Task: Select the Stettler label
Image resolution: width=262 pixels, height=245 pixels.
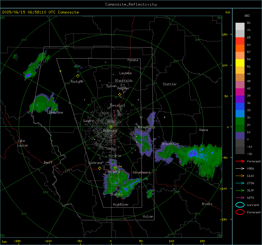Action: pyautogui.click(x=170, y=84)
